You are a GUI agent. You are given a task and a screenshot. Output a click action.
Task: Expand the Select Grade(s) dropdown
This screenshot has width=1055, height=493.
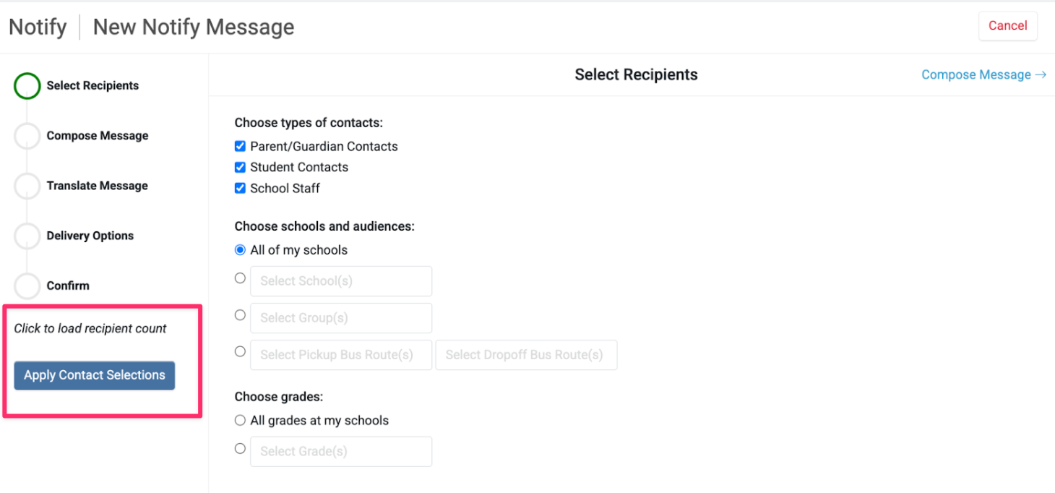pos(340,452)
